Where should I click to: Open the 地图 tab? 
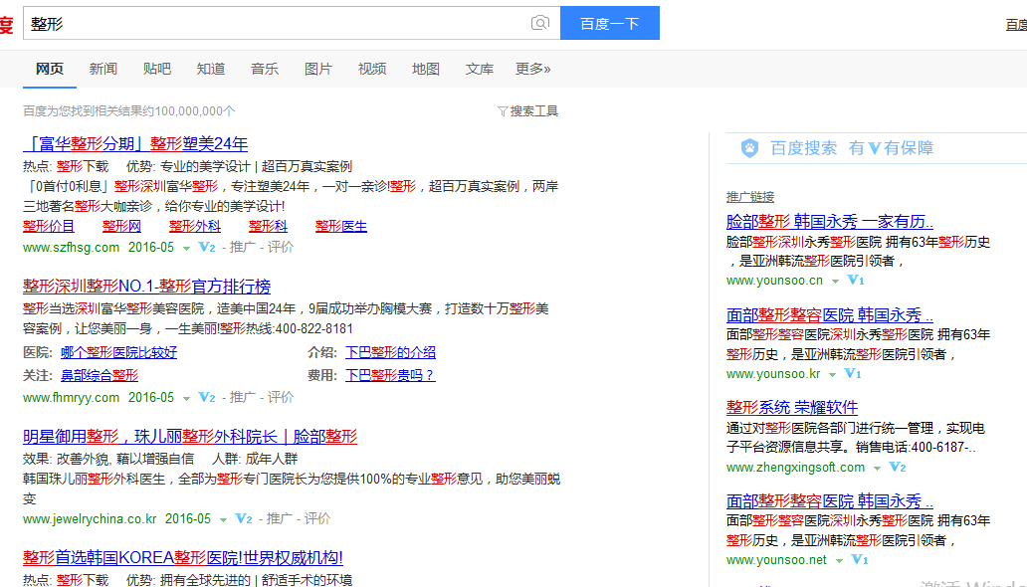point(426,69)
